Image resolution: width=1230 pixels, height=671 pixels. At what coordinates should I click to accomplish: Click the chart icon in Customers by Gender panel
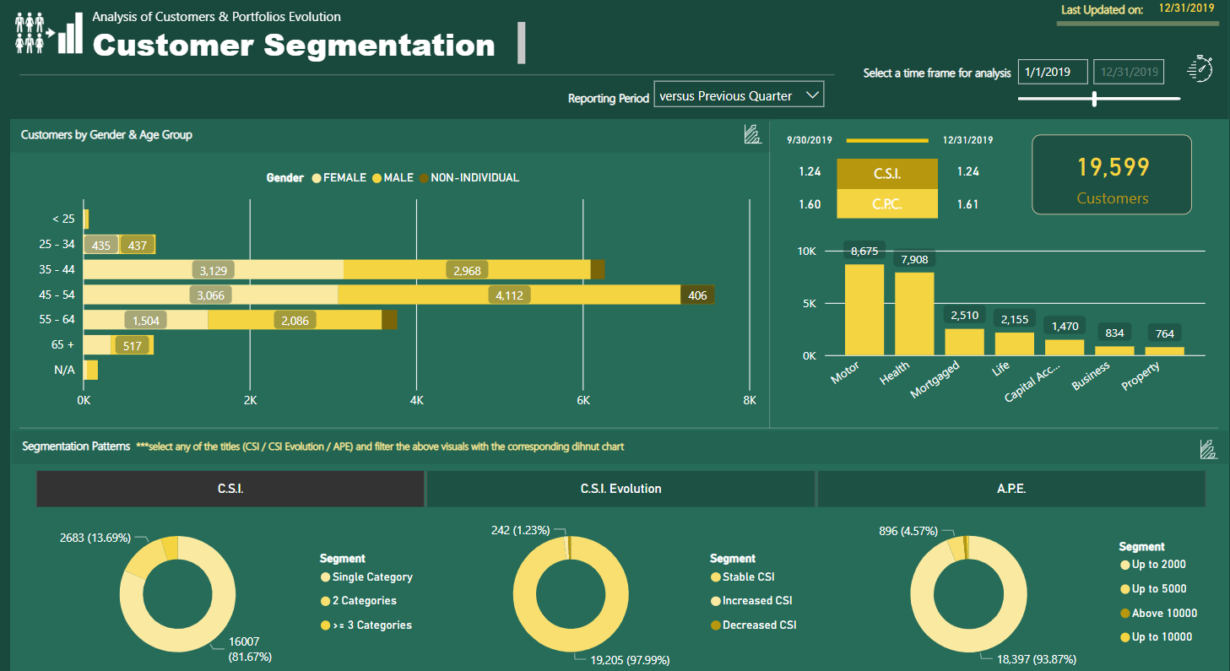[x=752, y=134]
